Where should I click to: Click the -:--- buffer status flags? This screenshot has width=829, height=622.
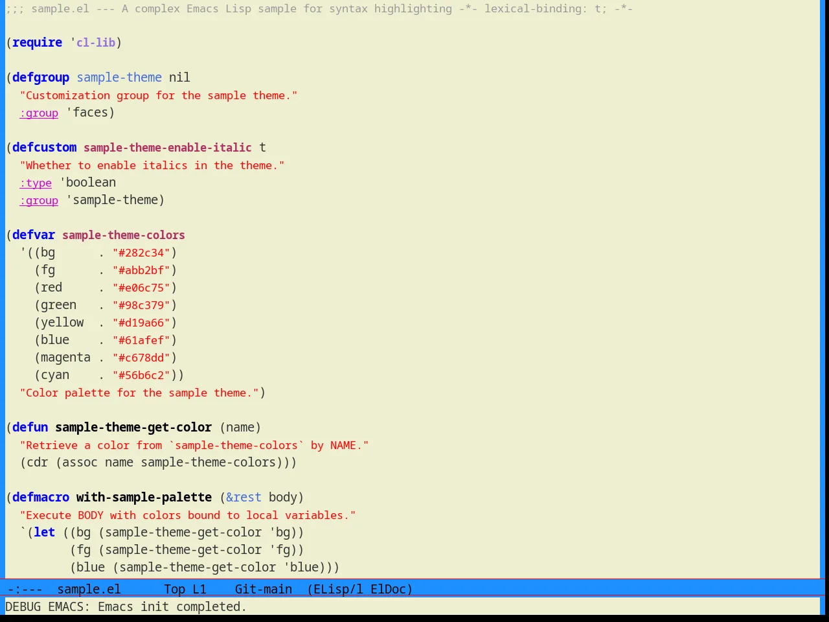click(25, 589)
